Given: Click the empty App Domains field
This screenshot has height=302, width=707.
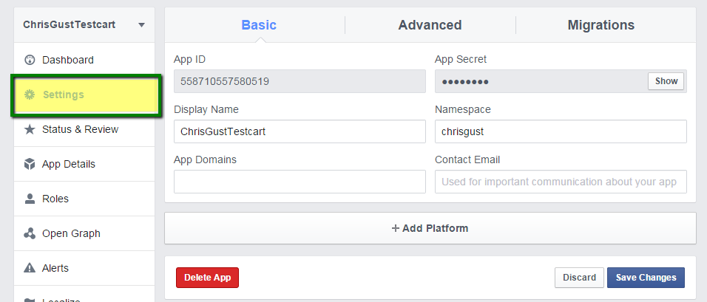Looking at the screenshot, I should tap(300, 182).
